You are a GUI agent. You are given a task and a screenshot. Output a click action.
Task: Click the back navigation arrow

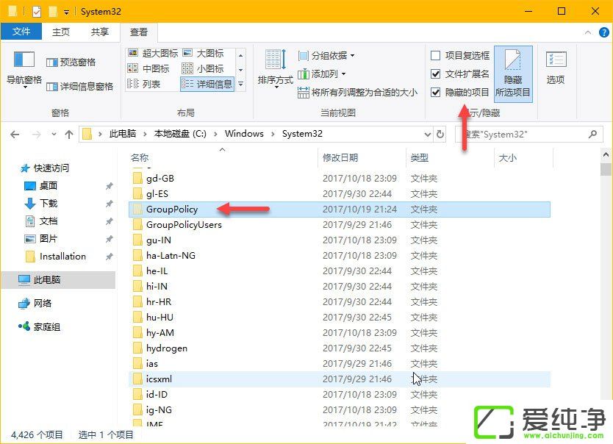pyautogui.click(x=15, y=134)
